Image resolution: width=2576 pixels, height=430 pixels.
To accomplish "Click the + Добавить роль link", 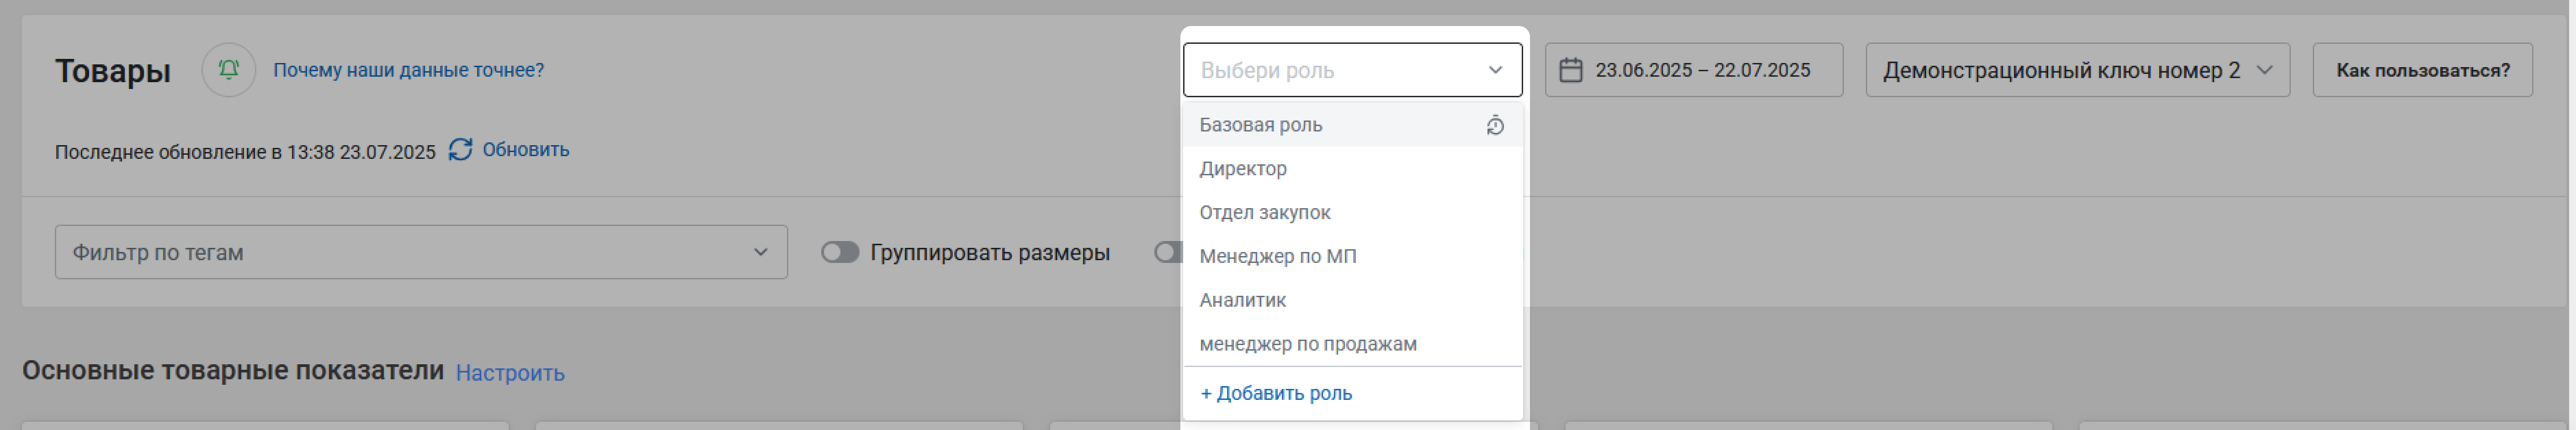I will click(x=1276, y=394).
